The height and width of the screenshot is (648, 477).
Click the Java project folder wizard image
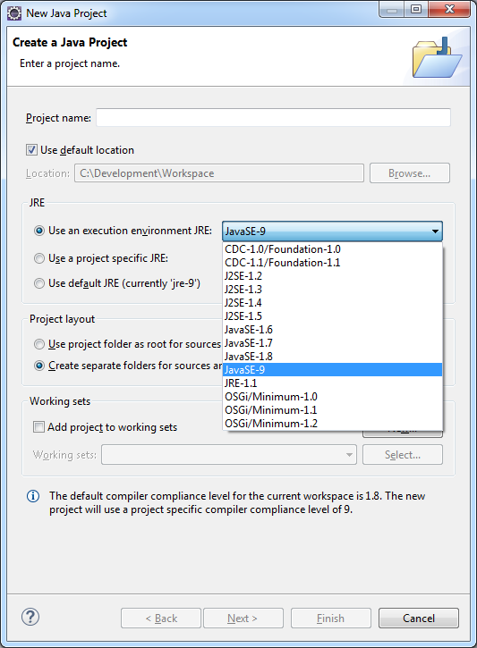437,57
